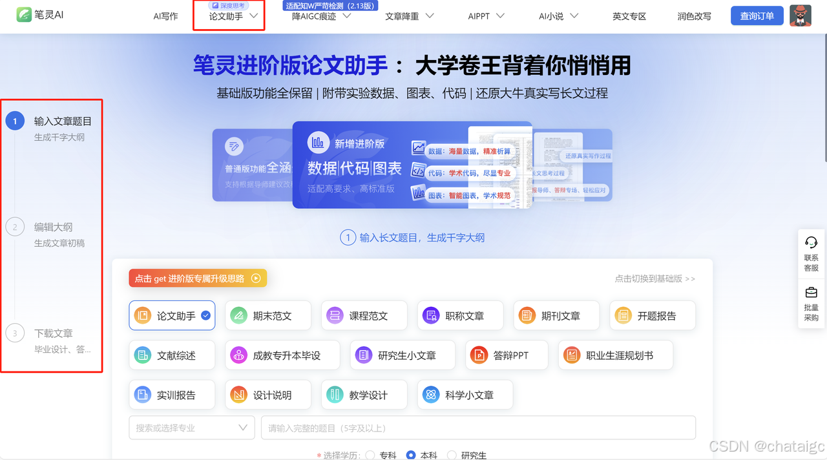Click the 设计说明 category icon
Screen dimensions: 827x460
pyautogui.click(x=238, y=395)
